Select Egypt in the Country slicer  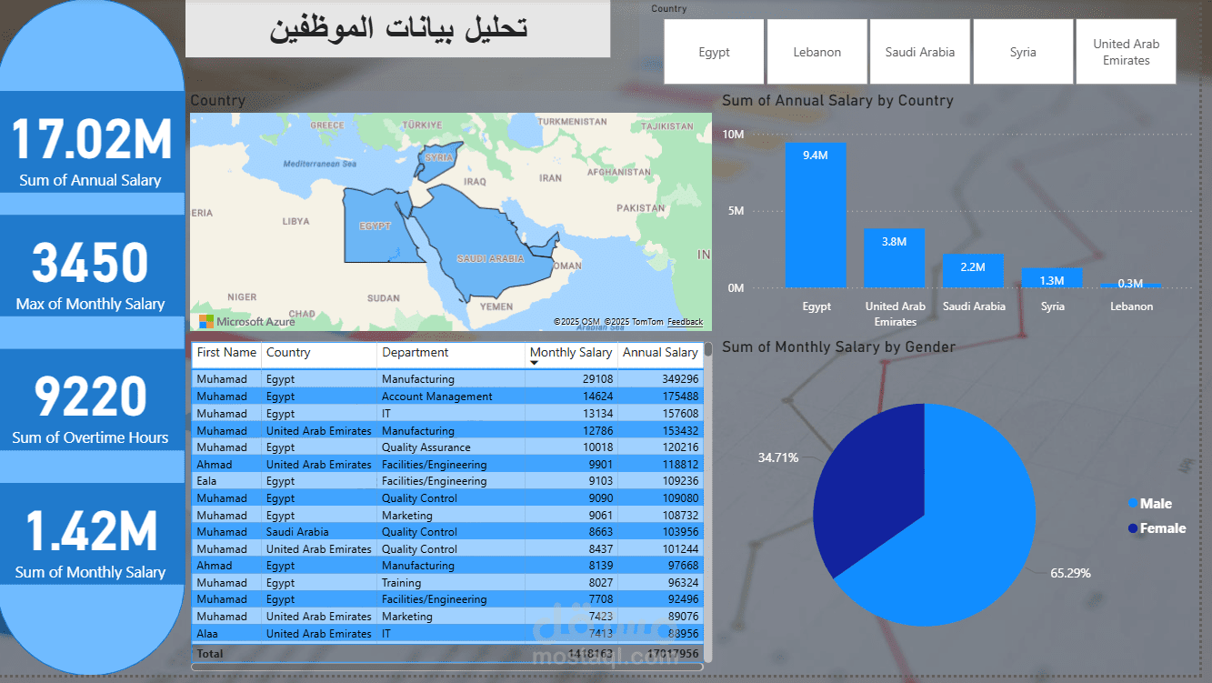(x=714, y=52)
